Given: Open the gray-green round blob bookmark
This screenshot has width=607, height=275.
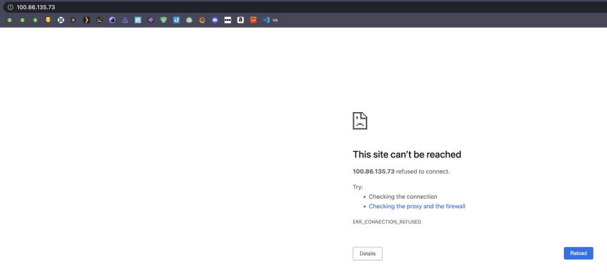Looking at the screenshot, I should [189, 20].
